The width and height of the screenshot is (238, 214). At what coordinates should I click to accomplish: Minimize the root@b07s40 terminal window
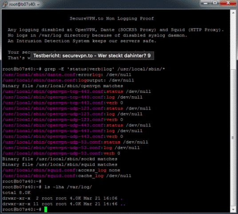[x=206, y=3]
